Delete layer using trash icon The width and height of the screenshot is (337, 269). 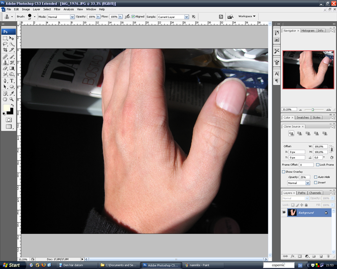point(328,256)
